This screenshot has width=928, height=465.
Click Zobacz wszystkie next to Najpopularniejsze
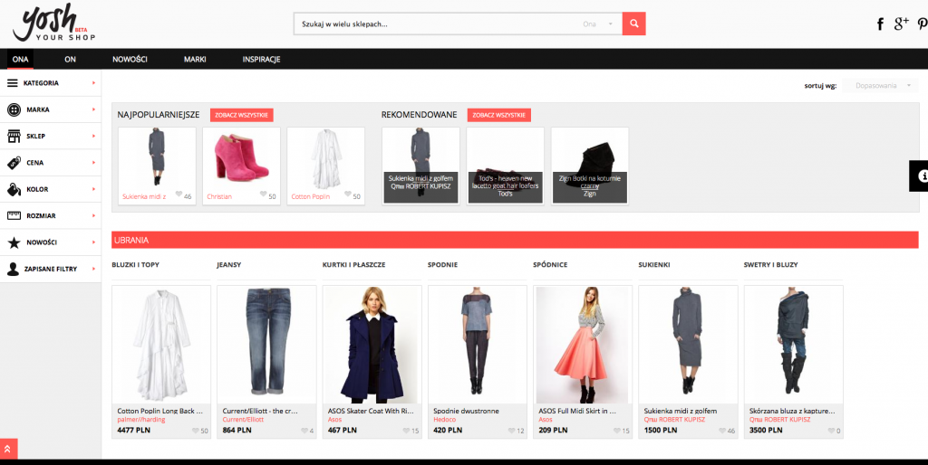click(241, 116)
